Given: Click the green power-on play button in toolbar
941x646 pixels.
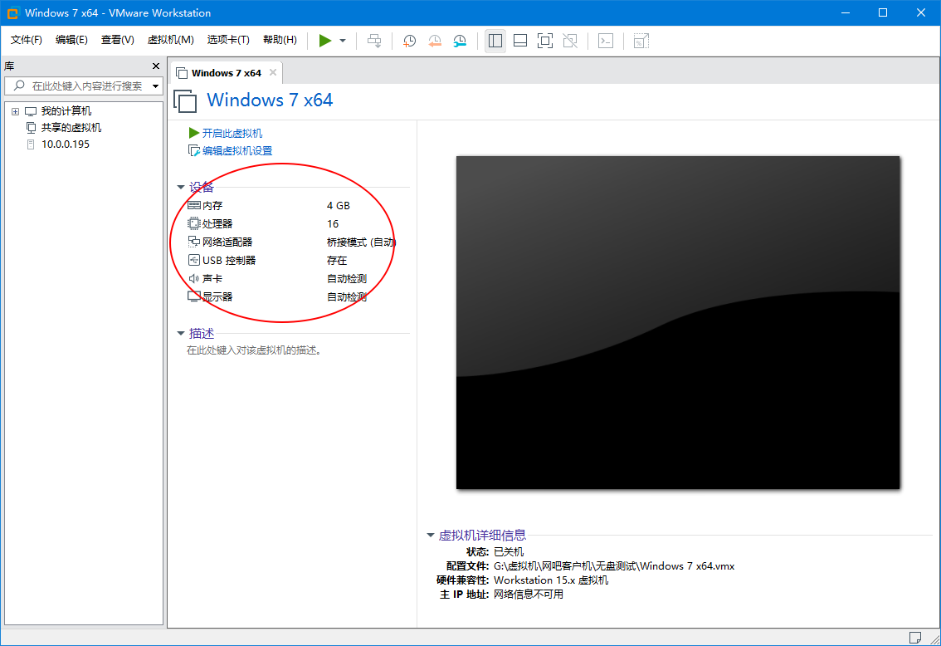Looking at the screenshot, I should coord(324,41).
